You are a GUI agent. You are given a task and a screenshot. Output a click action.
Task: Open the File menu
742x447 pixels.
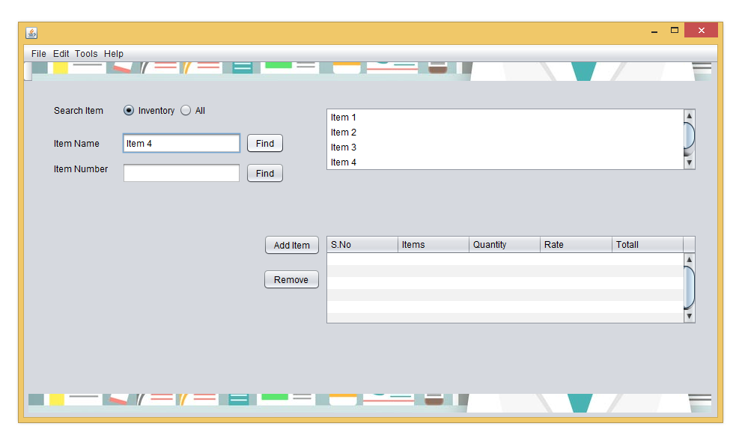coord(37,53)
